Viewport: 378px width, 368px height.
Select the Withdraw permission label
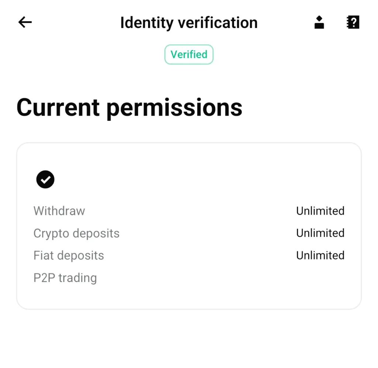[59, 211]
